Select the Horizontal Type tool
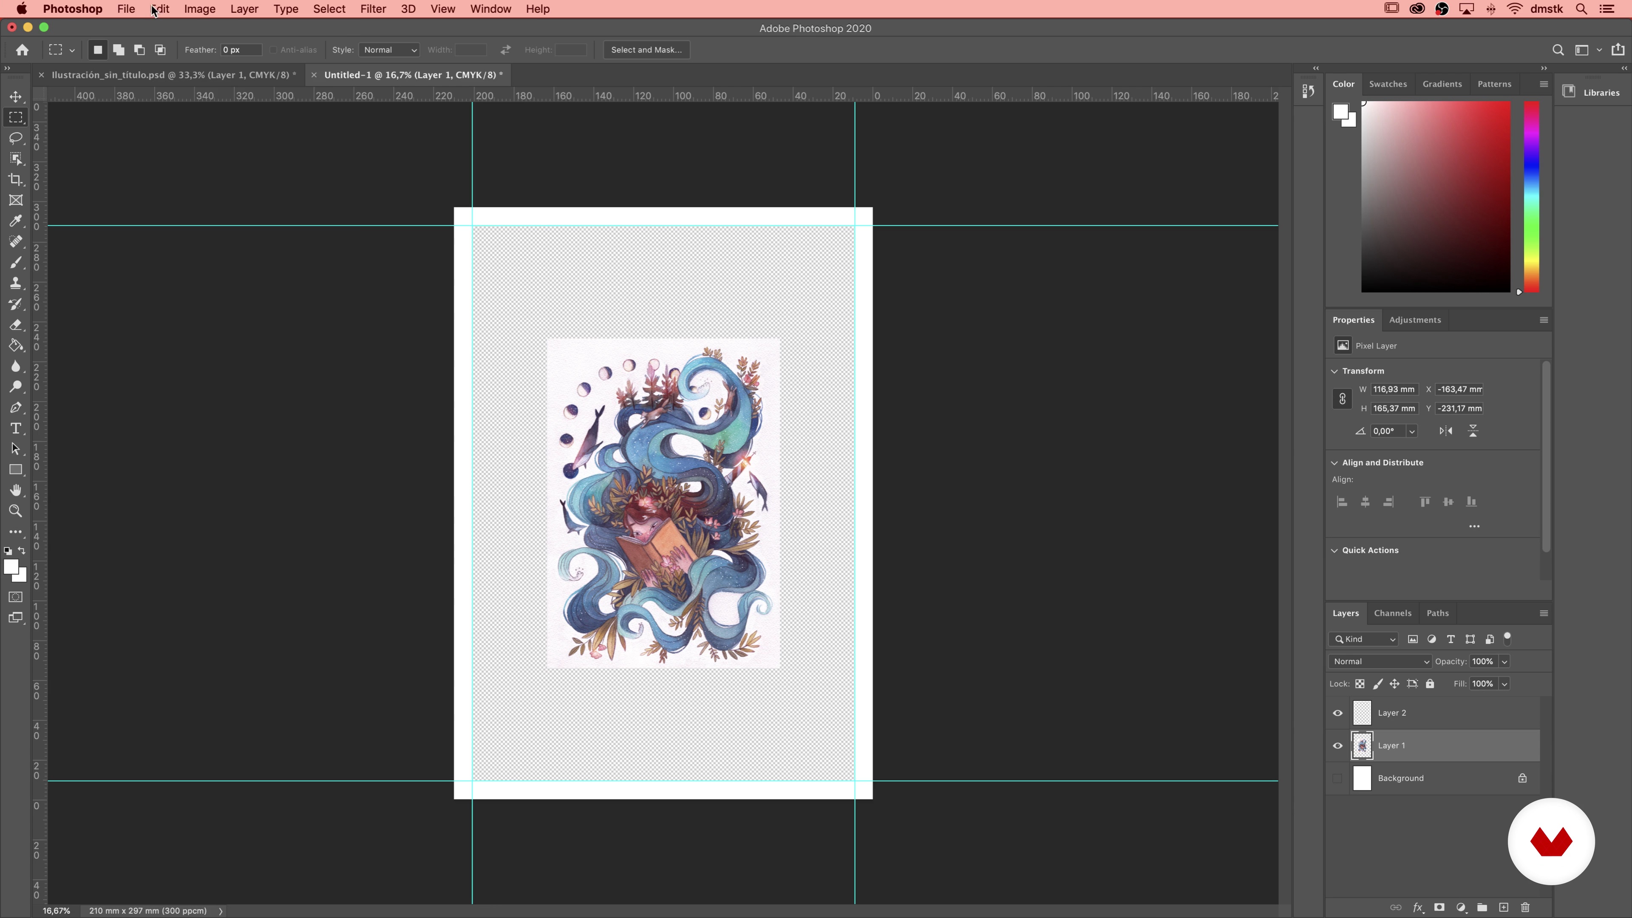1632x918 pixels. 16,428
